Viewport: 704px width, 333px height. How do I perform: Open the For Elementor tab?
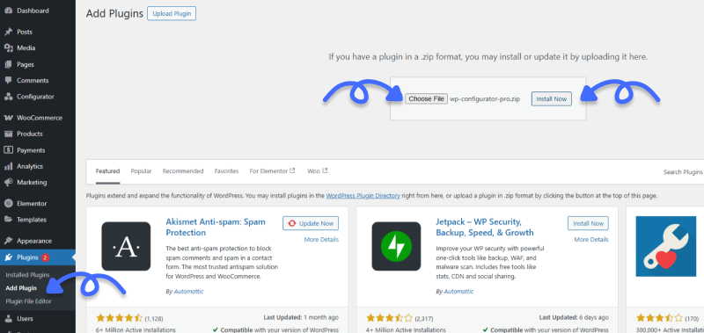272,171
